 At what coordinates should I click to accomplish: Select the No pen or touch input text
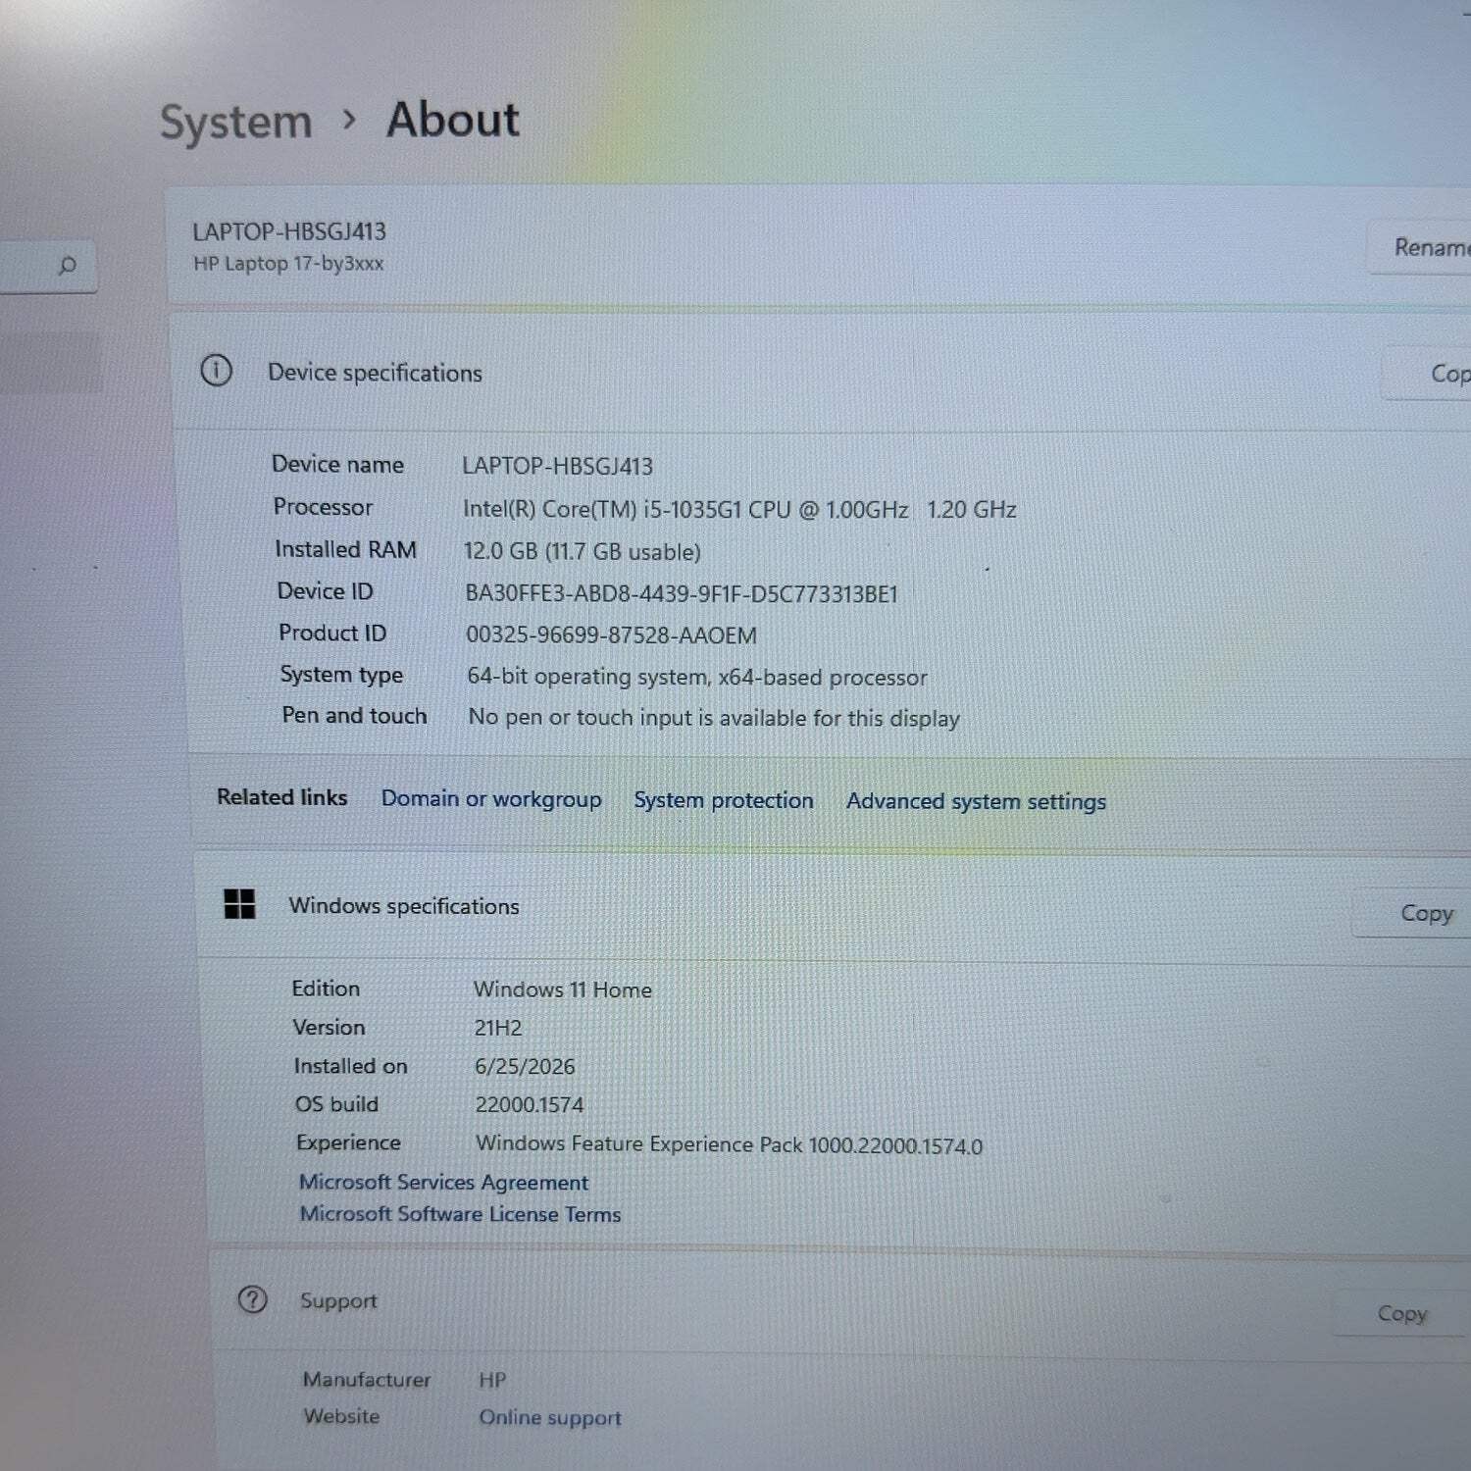[x=714, y=718]
